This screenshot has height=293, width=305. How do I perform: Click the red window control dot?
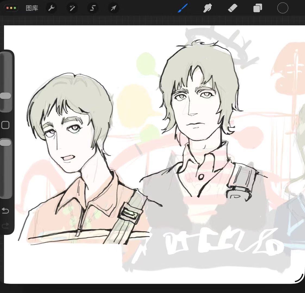[7, 8]
